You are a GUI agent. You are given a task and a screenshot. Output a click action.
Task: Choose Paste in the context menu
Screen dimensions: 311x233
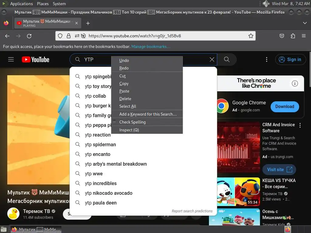point(147,91)
